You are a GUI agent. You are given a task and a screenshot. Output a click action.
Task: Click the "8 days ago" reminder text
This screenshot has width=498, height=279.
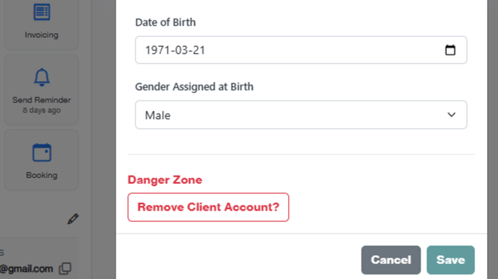[x=41, y=110]
